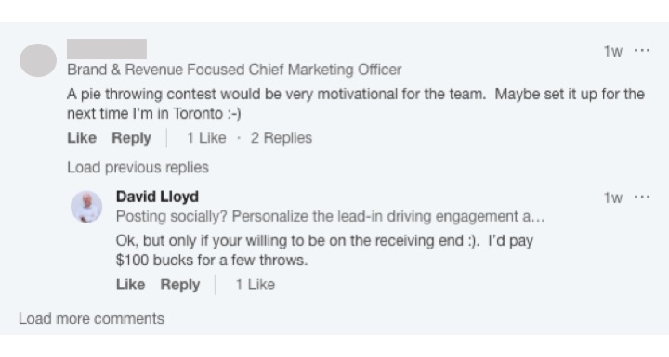Click the 1w timestamp on the top comment

pos(612,51)
